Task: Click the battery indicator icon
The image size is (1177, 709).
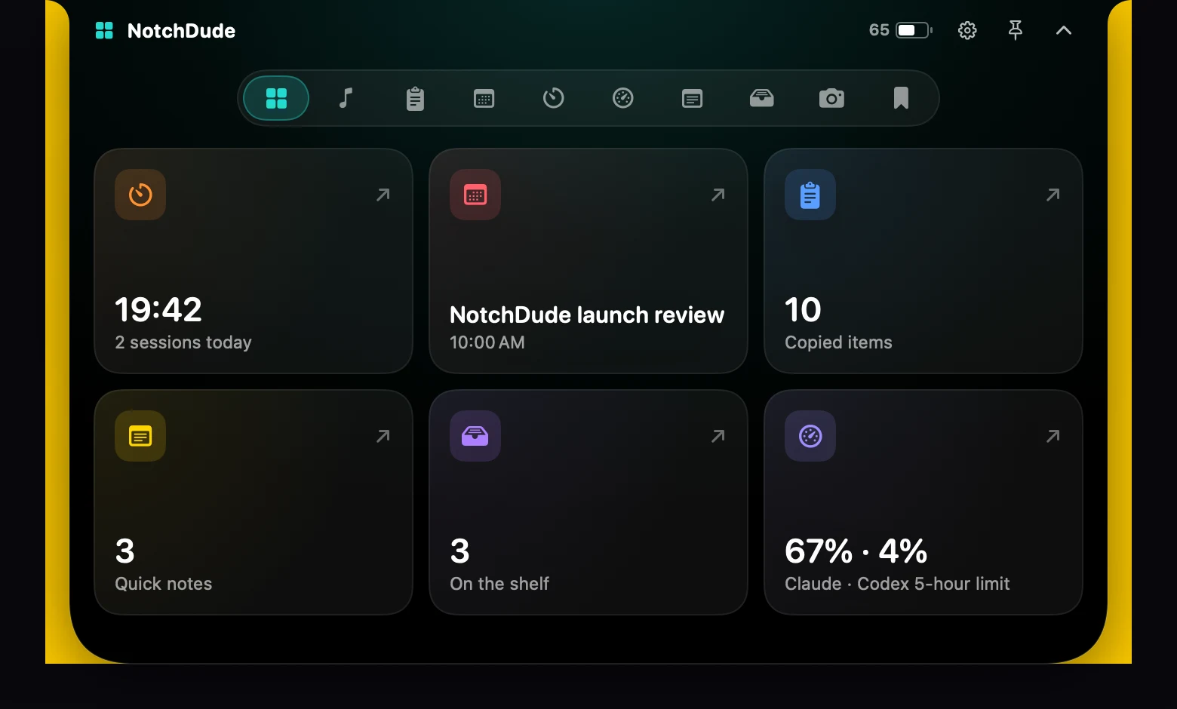Action: [x=914, y=30]
